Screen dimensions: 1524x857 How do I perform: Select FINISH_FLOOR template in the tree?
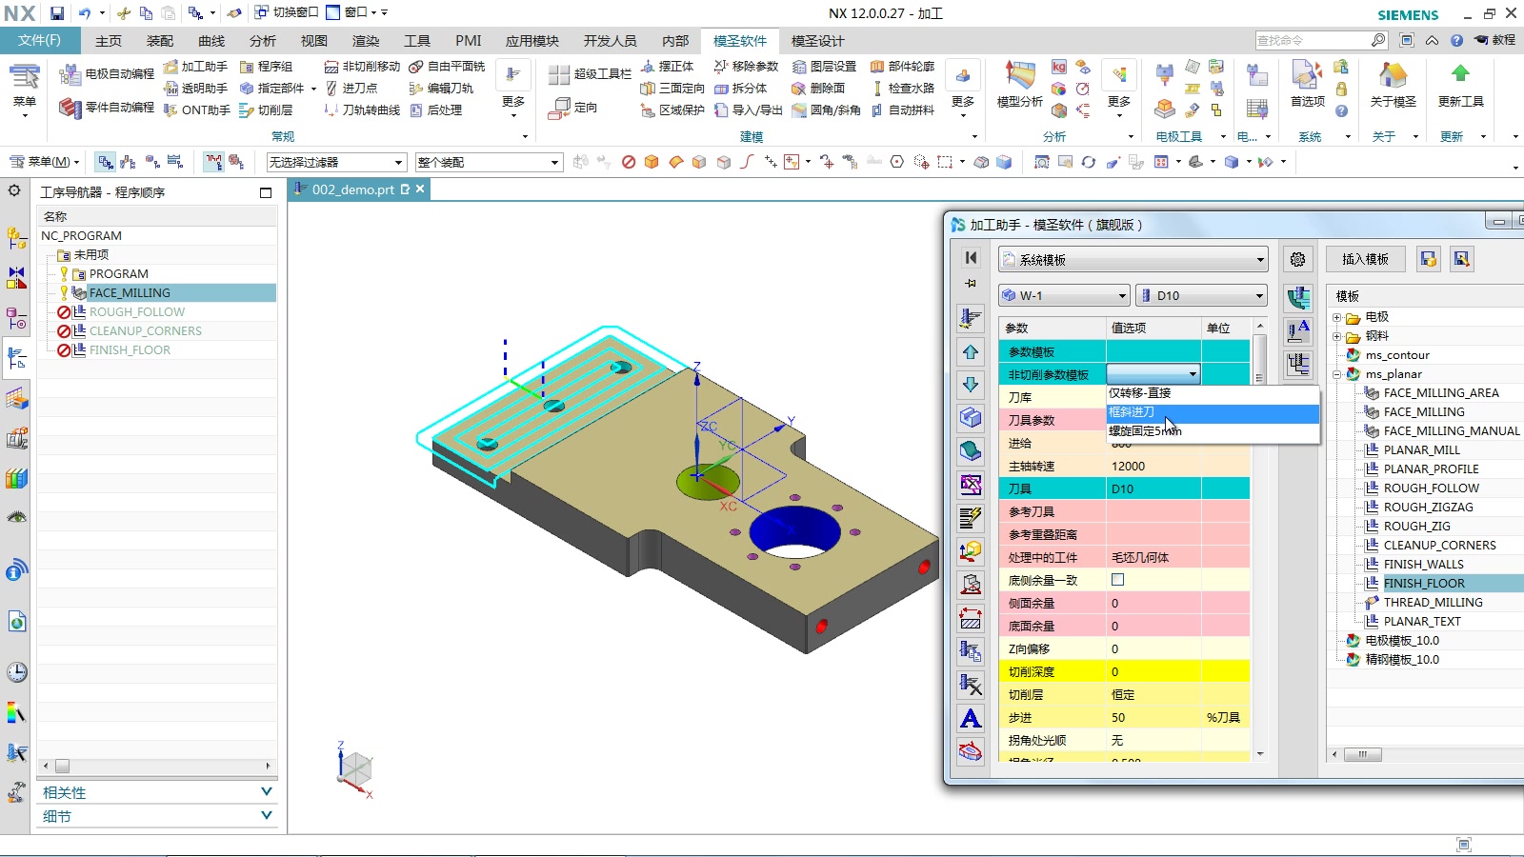[1424, 584]
